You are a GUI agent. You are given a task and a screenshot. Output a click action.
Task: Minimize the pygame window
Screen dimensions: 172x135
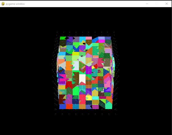pyautogui.click(x=147, y=4)
